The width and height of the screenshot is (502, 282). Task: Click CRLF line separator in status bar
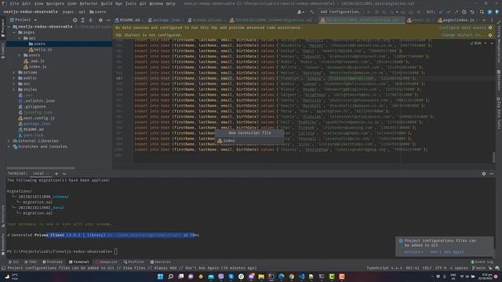pos(427,268)
